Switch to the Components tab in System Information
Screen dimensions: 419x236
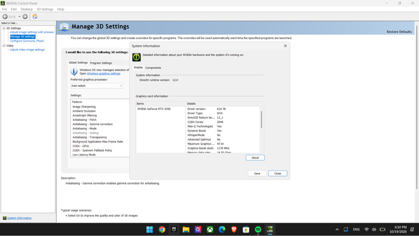[153, 68]
